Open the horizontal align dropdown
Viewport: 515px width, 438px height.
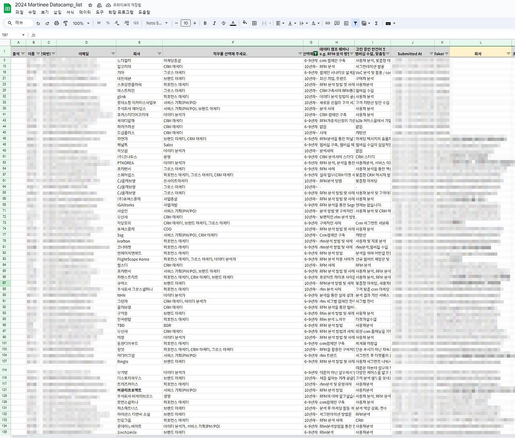coord(280,23)
